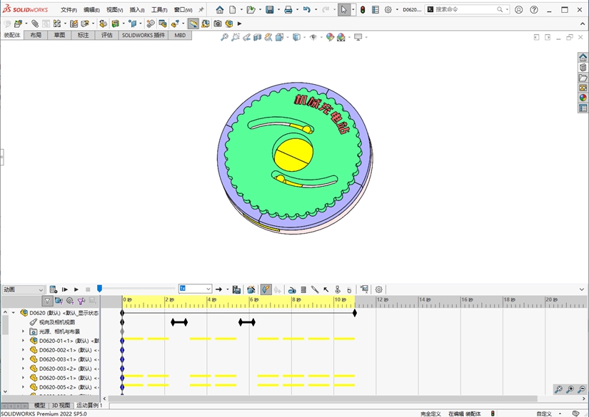Viewport: 589px width, 417px height.
Task: Toggle the traffic light Rebuild icon
Action: click(362, 10)
